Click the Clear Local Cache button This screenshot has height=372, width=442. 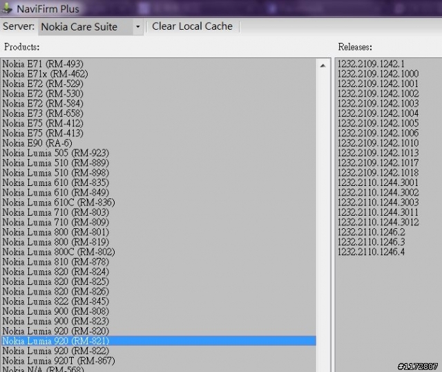click(x=192, y=26)
